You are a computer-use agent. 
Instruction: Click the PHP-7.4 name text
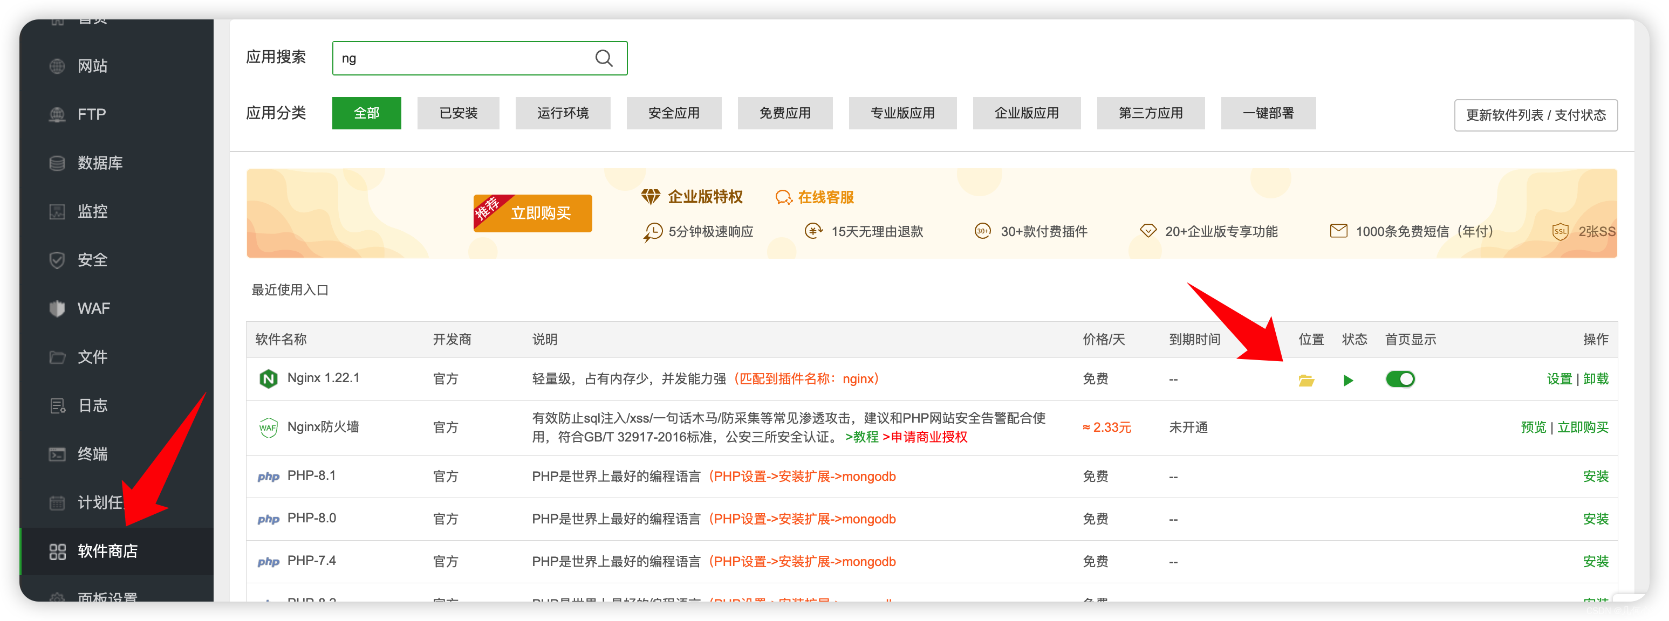(312, 561)
